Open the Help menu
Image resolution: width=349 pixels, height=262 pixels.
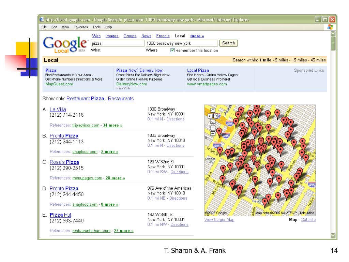coord(109,27)
